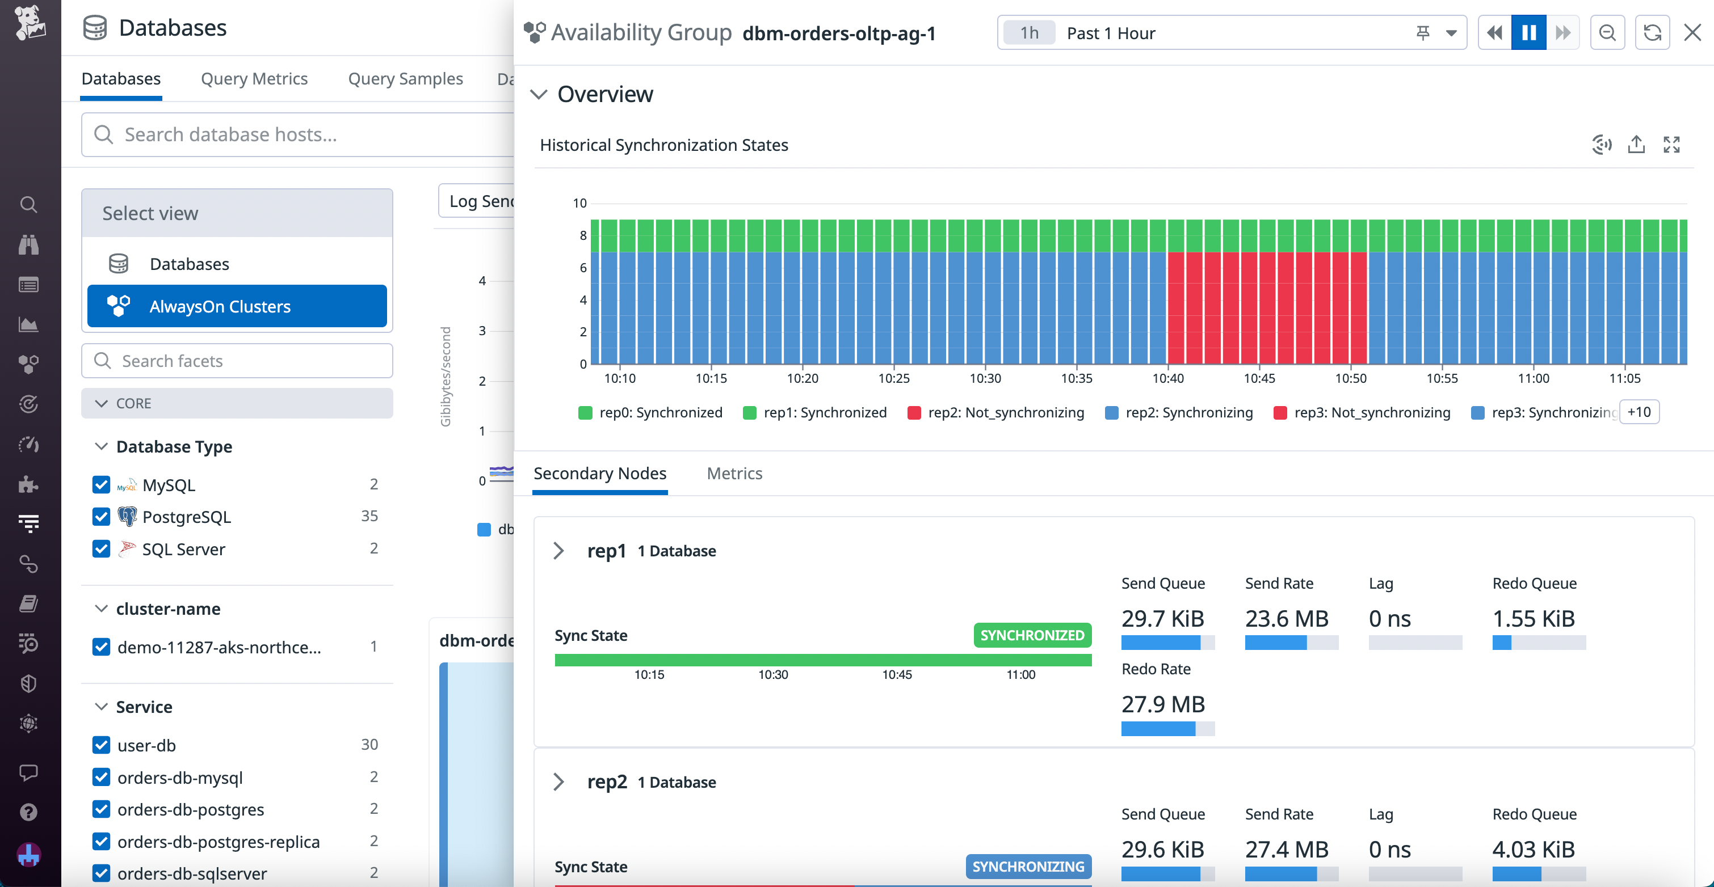This screenshot has width=1714, height=887.
Task: Click the help question-mark icon in sidebar
Action: click(x=28, y=811)
